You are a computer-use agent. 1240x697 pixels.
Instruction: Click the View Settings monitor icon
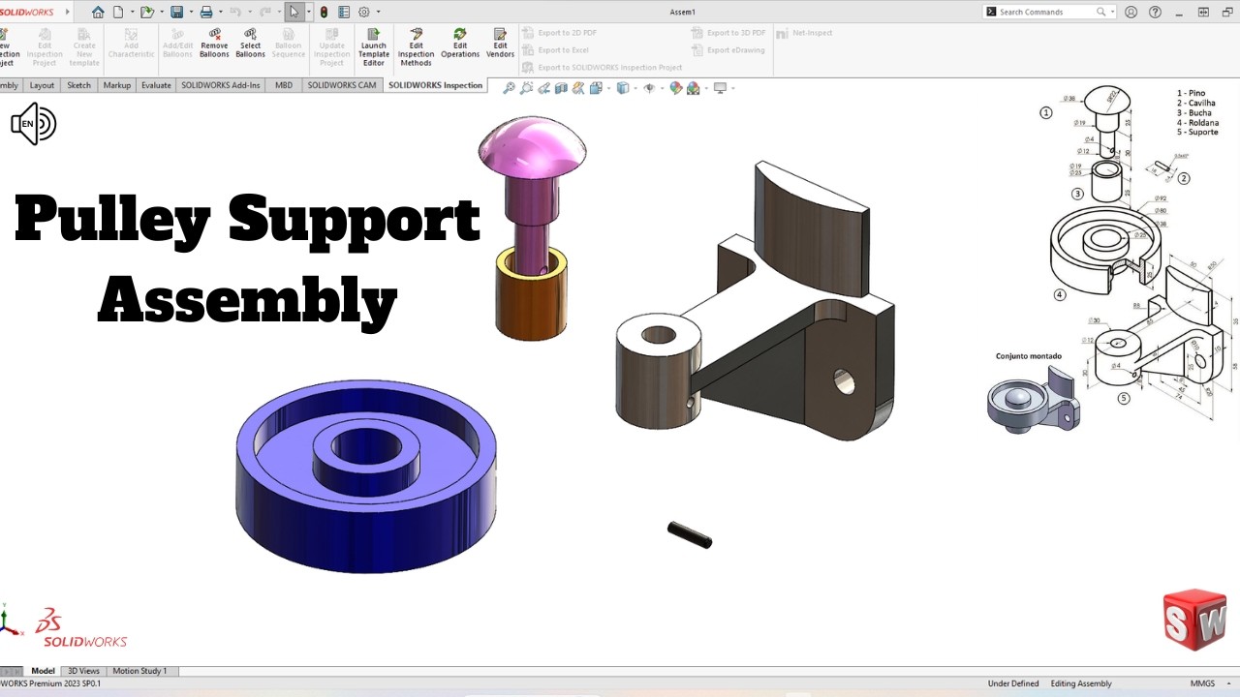(x=720, y=88)
